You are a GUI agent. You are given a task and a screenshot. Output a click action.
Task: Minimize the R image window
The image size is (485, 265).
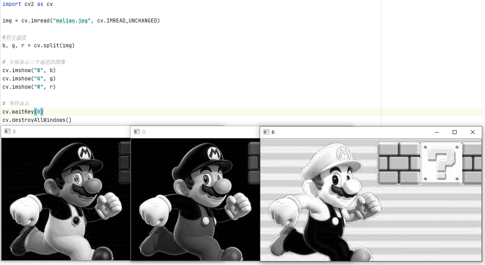pos(437,132)
